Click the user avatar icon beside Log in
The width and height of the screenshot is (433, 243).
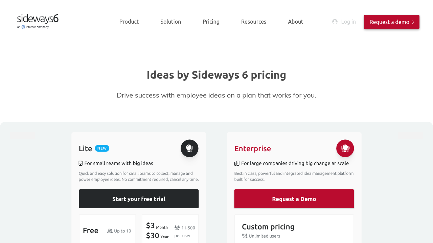click(335, 22)
